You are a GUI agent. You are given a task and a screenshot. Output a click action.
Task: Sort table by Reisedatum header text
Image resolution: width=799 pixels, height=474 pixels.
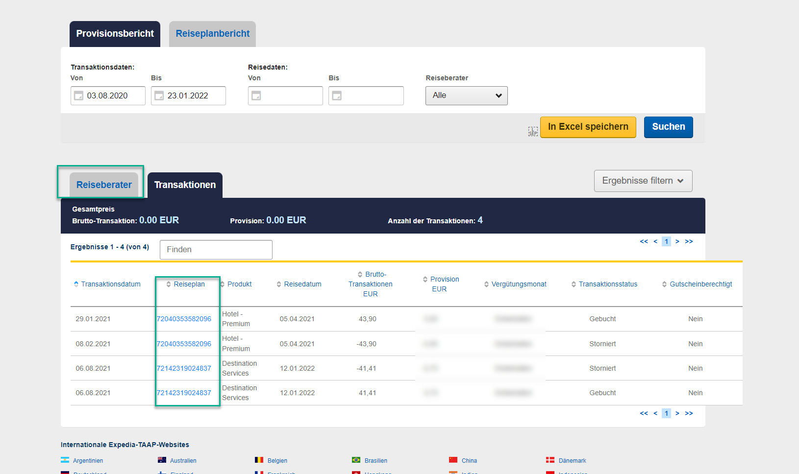tap(302, 284)
